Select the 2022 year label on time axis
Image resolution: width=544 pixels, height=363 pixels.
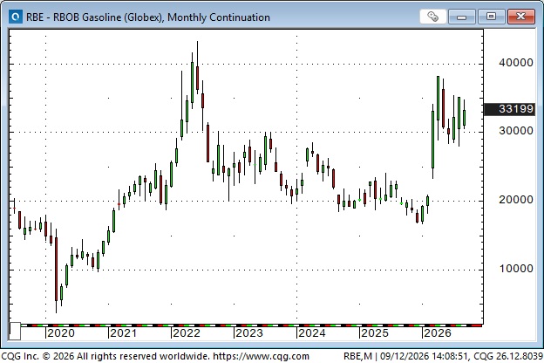pyautogui.click(x=187, y=333)
